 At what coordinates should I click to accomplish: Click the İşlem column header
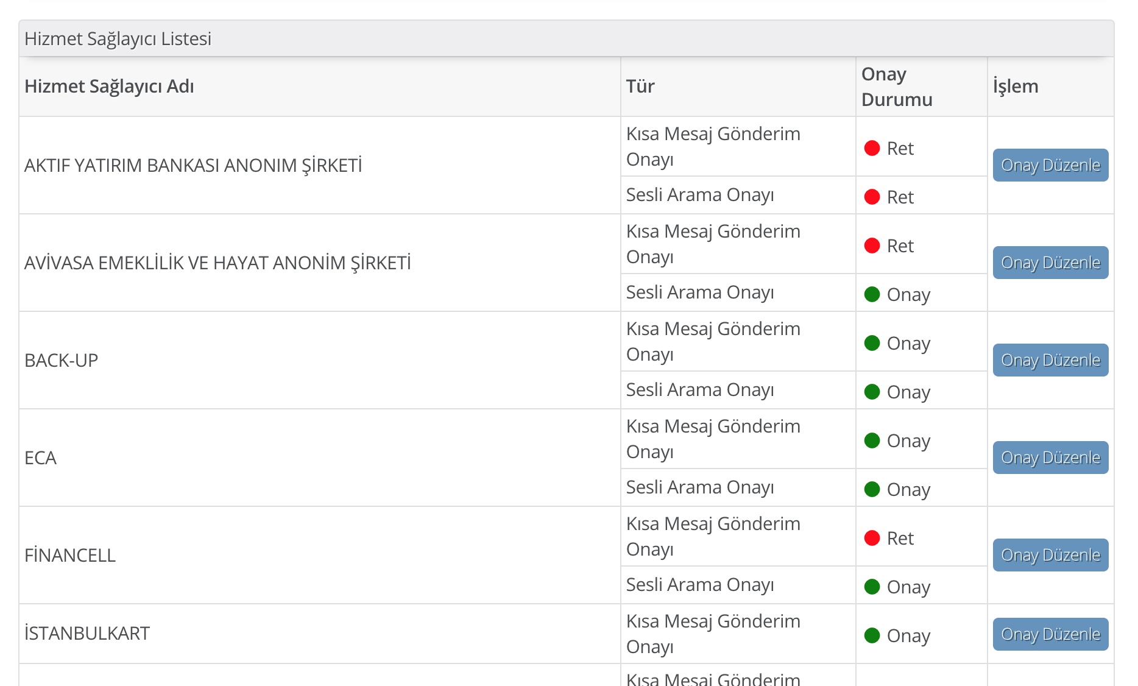[x=1016, y=87]
